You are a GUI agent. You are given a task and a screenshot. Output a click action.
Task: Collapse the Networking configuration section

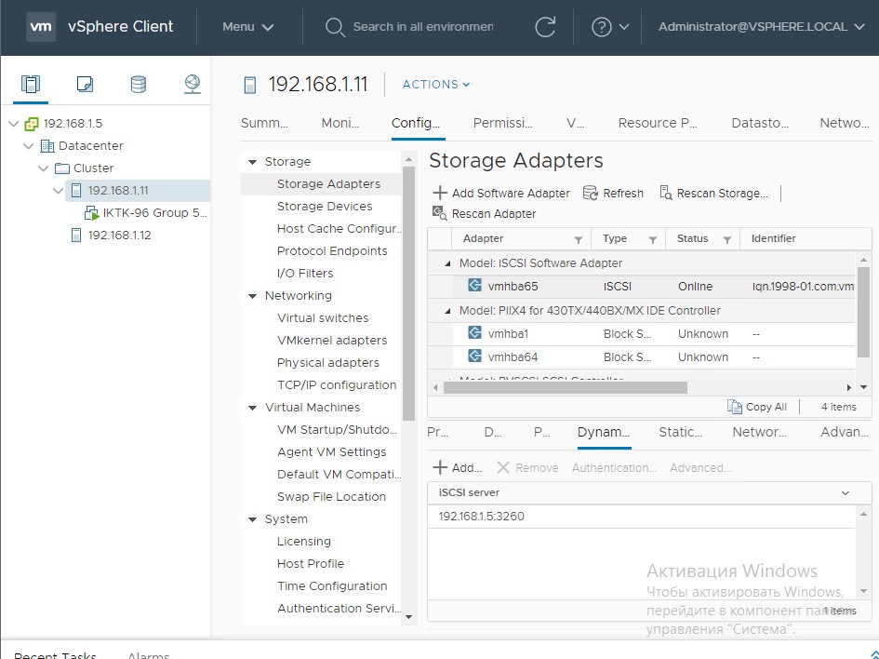tap(252, 296)
